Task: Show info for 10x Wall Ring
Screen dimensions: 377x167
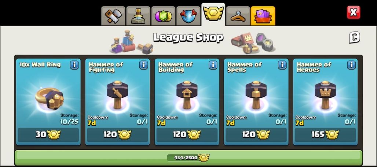Action: pyautogui.click(x=74, y=65)
